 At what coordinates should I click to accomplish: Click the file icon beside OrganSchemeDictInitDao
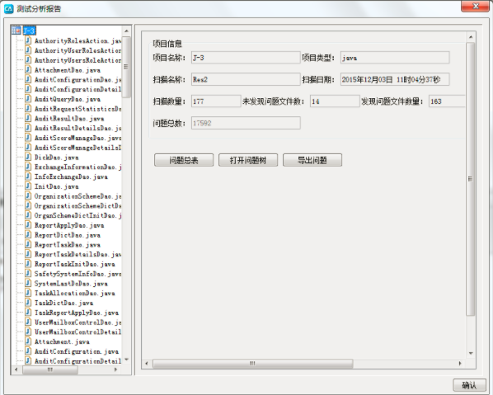click(28, 215)
